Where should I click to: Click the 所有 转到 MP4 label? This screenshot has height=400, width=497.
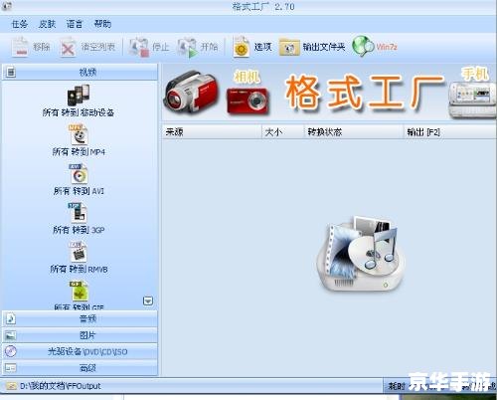tap(79, 152)
